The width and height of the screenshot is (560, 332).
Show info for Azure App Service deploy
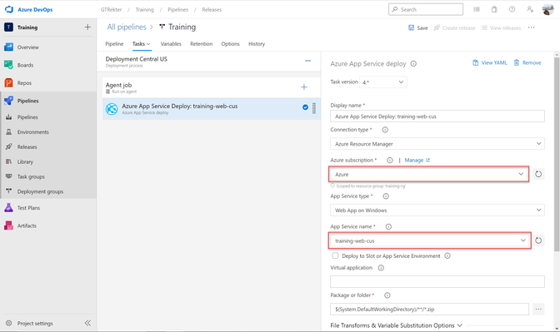pyautogui.click(x=413, y=64)
